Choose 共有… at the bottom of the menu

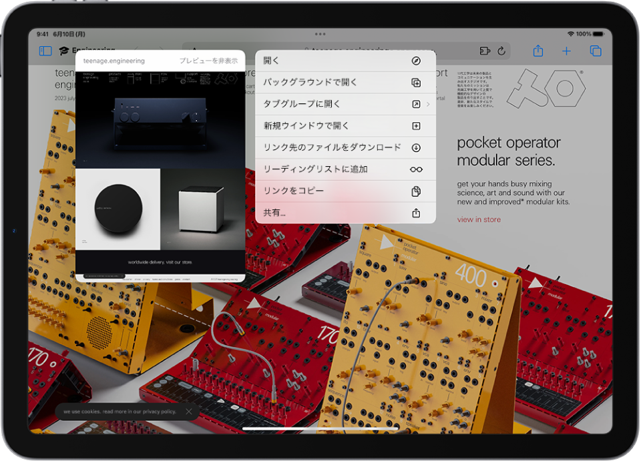[345, 213]
